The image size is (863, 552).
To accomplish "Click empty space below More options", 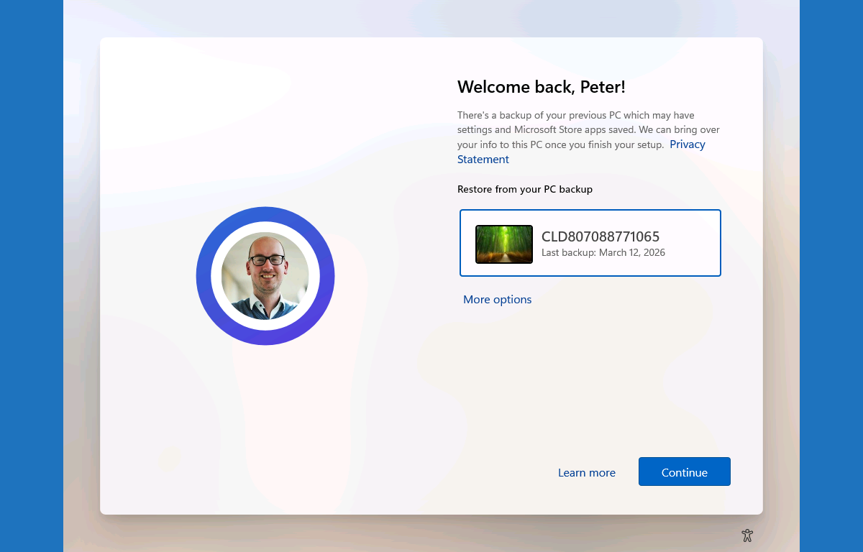I will [x=575, y=374].
